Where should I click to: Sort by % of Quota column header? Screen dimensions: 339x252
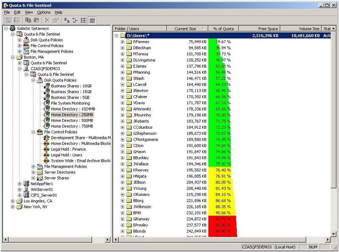point(224,28)
